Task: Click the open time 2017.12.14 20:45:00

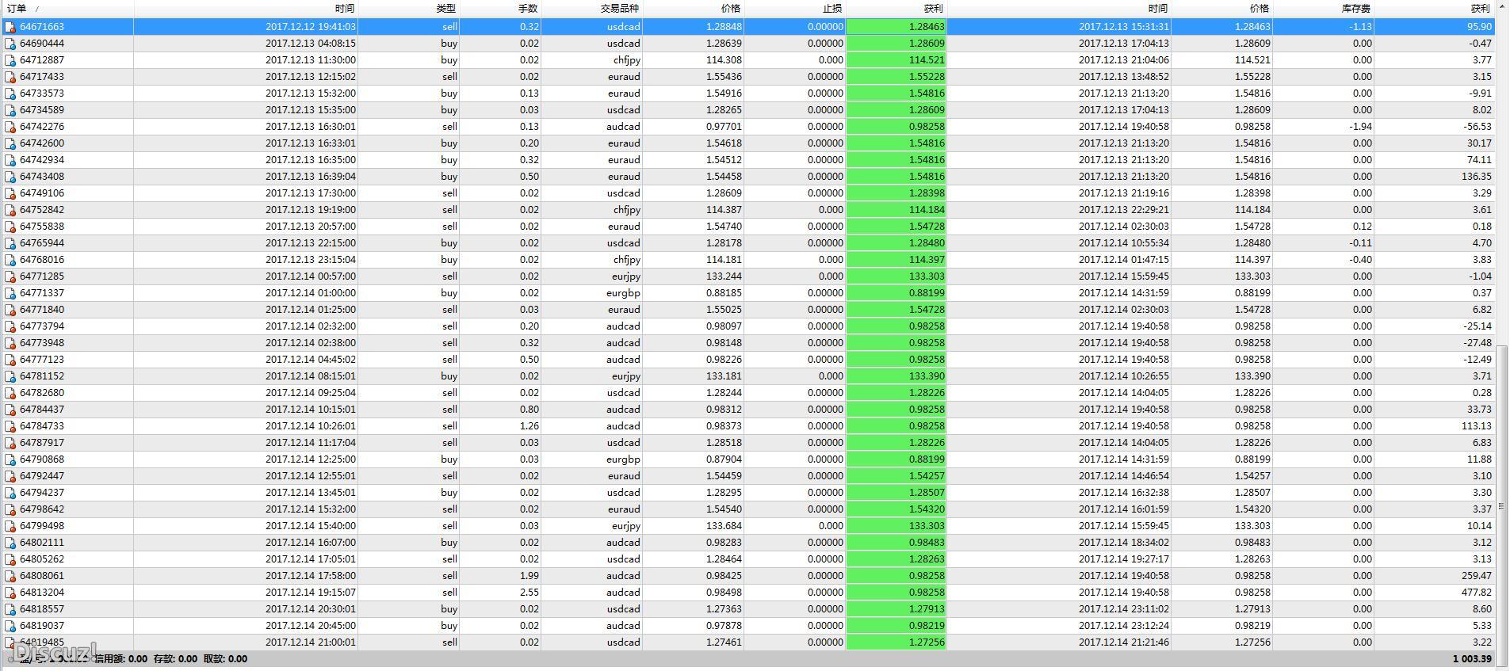Action: pyautogui.click(x=311, y=626)
